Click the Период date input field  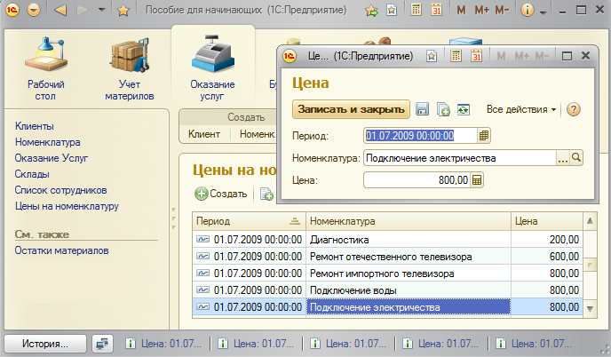[420, 135]
